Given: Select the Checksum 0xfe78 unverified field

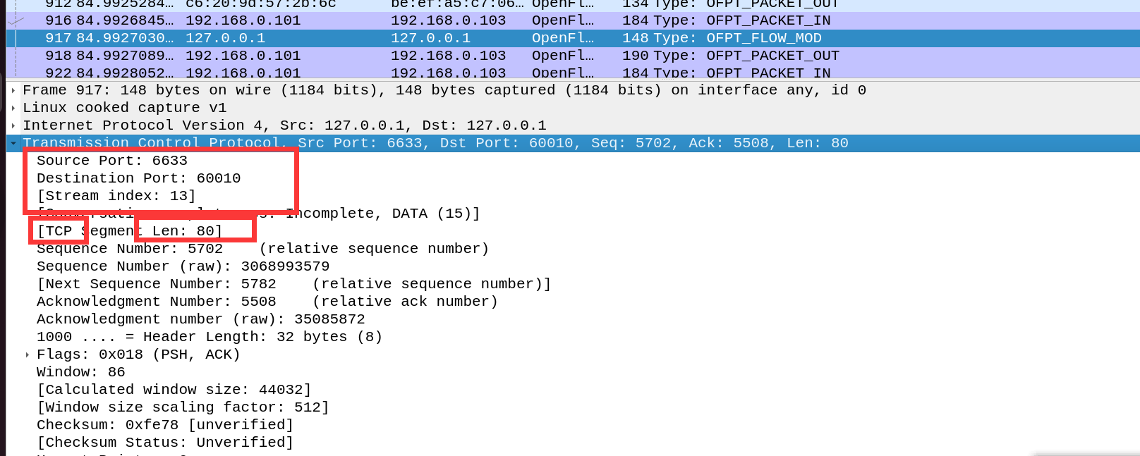Looking at the screenshot, I should pyautogui.click(x=165, y=425).
